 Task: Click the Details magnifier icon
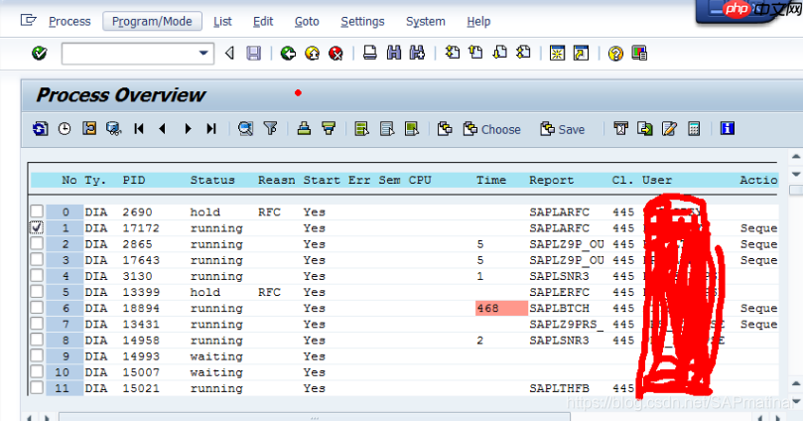[x=245, y=128]
